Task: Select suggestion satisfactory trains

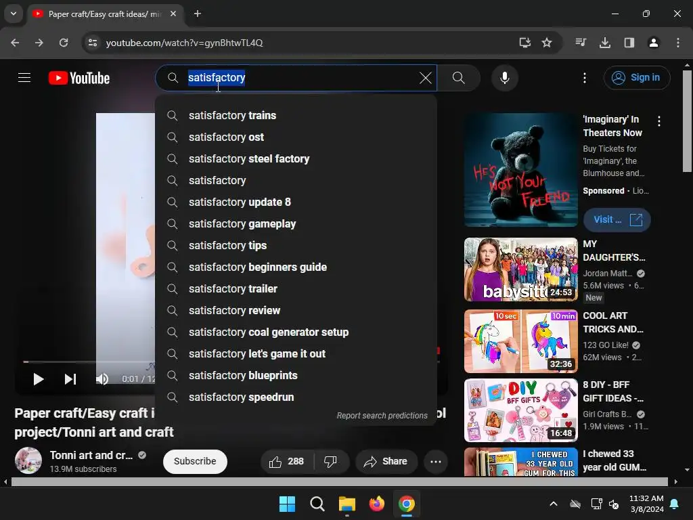Action: pyautogui.click(x=296, y=115)
